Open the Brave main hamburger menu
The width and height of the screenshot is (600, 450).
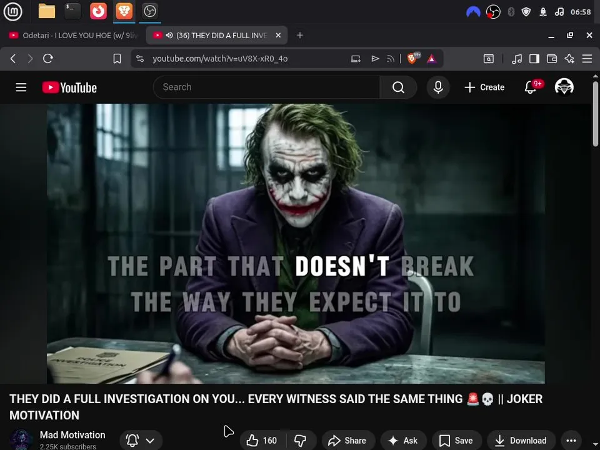587,59
